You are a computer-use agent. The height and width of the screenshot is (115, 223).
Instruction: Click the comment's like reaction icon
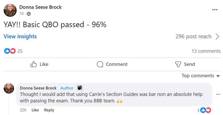click(x=203, y=110)
